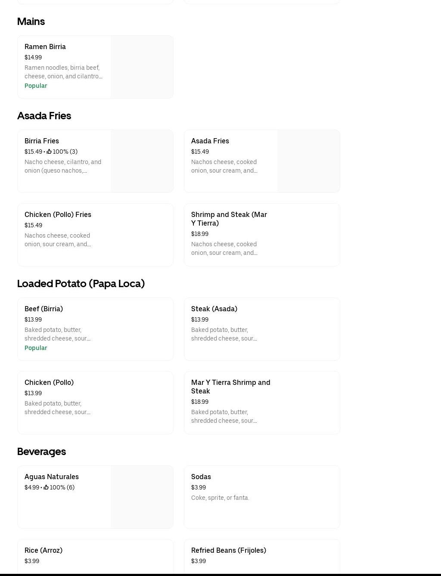Viewport: 441px width, 576px height.
Task: Click the thumbs-up rating icon on Birria Fries
Action: pos(49,152)
